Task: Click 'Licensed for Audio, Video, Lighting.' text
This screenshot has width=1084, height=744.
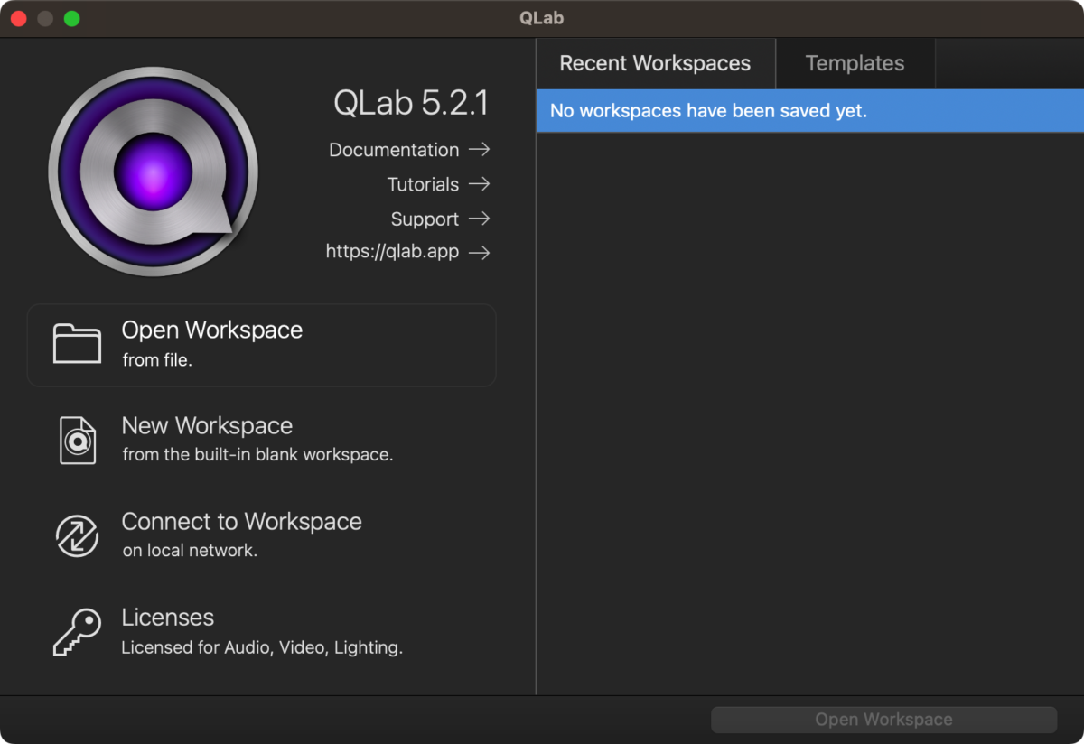Action: pos(262,647)
